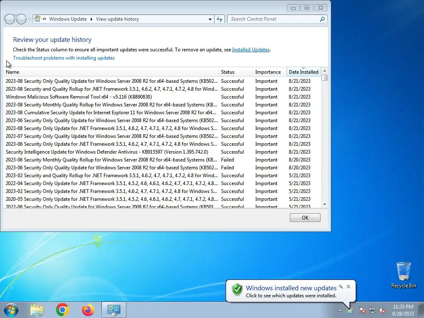Click the Windows installed new updates balloon
424x318 pixels.
291,291
